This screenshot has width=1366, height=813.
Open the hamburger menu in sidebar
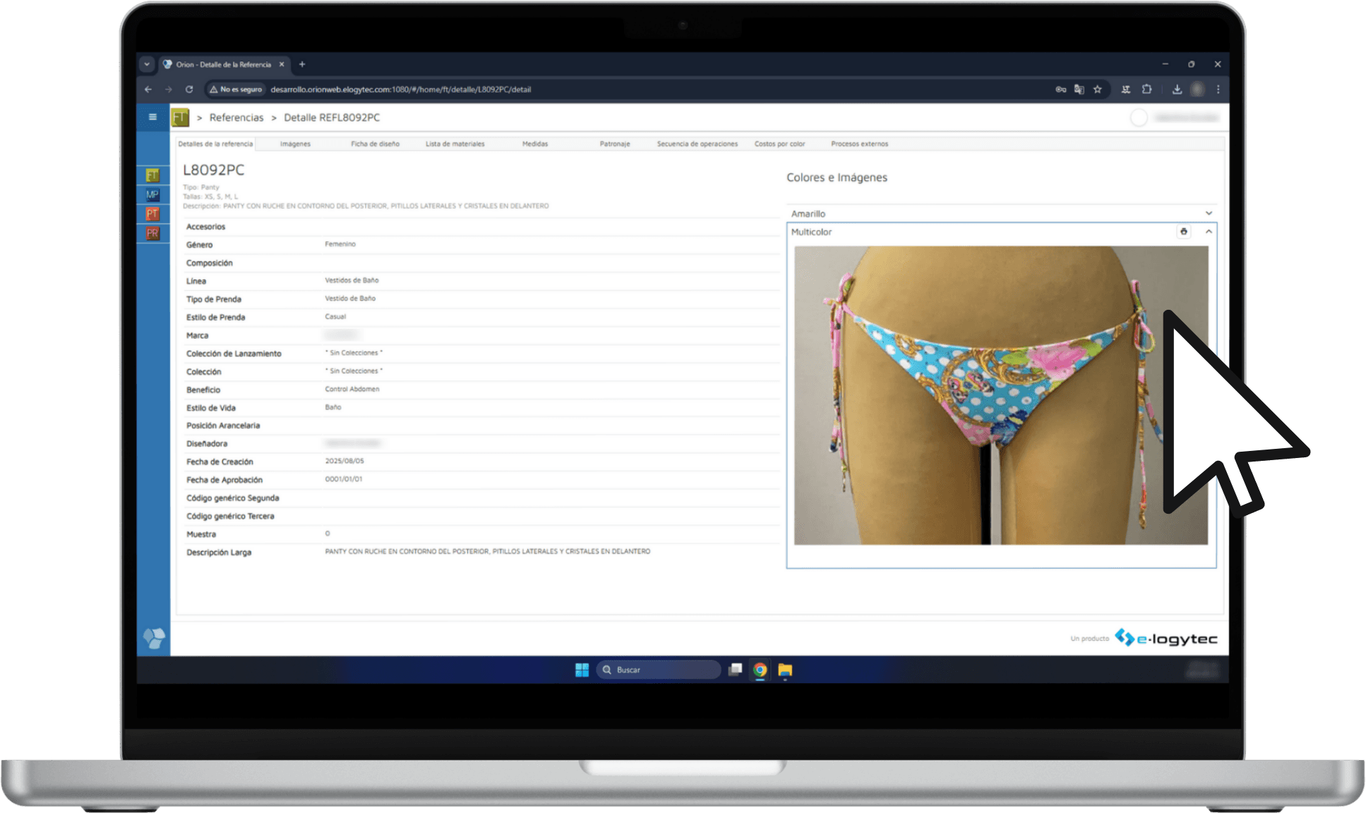point(152,117)
